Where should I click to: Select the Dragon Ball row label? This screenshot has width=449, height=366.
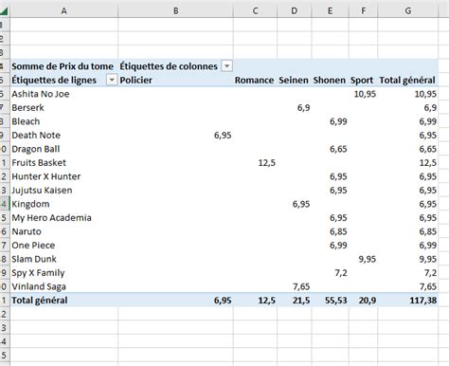click(x=36, y=149)
